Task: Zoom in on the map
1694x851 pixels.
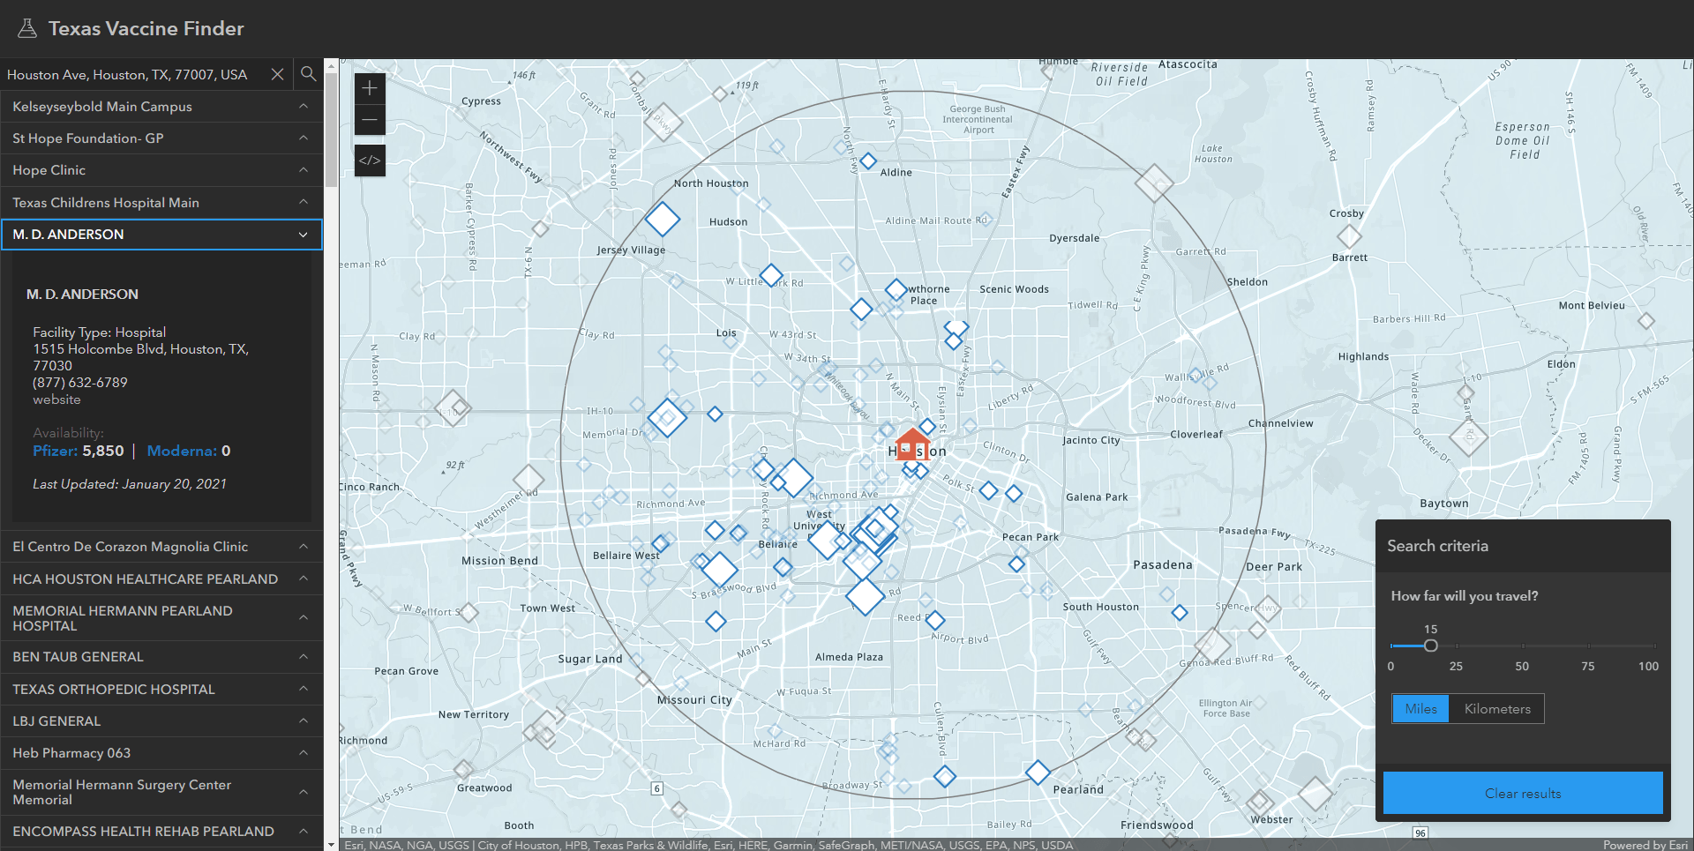Action: coord(370,87)
